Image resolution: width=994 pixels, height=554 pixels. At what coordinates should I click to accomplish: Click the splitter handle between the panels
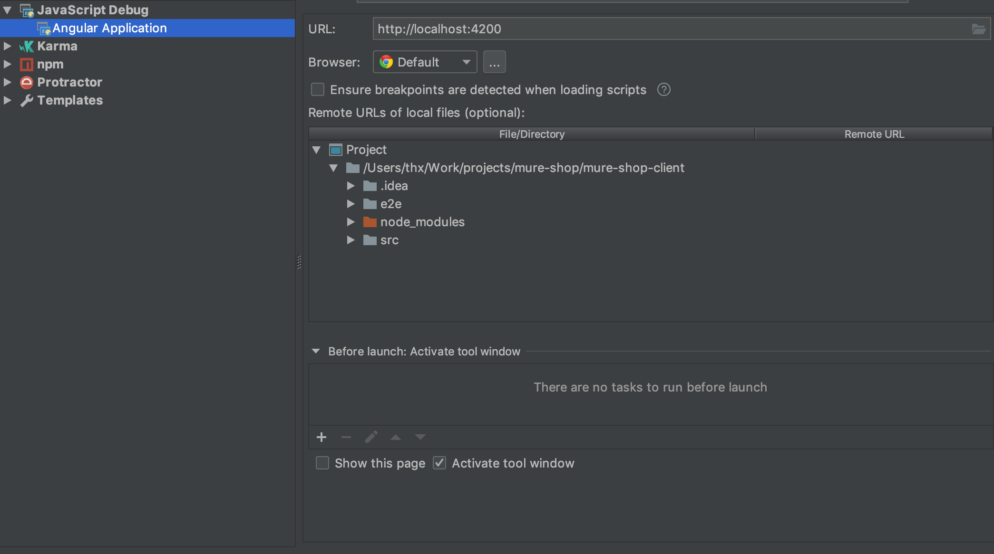point(299,262)
